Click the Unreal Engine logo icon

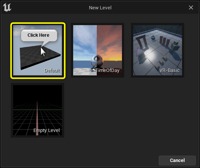coord(7,7)
